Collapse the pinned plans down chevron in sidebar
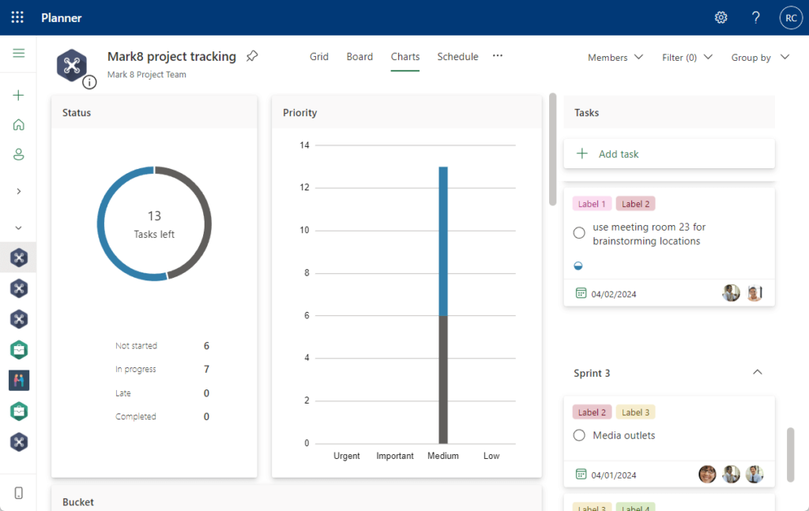This screenshot has width=809, height=511. pos(19,228)
